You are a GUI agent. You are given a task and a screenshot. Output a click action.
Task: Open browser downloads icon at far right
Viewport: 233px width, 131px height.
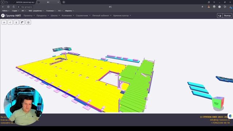coord(230,7)
